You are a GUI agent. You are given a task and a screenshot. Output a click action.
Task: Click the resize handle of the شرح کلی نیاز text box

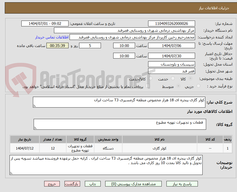34,106
